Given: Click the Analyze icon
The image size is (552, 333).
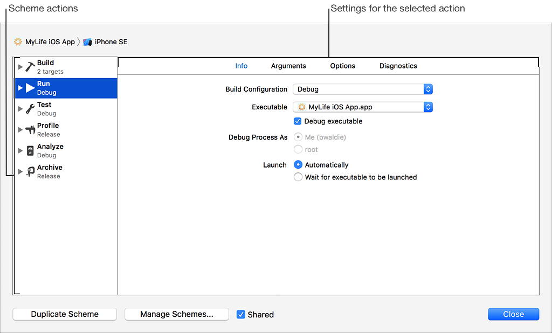Looking at the screenshot, I should tap(30, 151).
